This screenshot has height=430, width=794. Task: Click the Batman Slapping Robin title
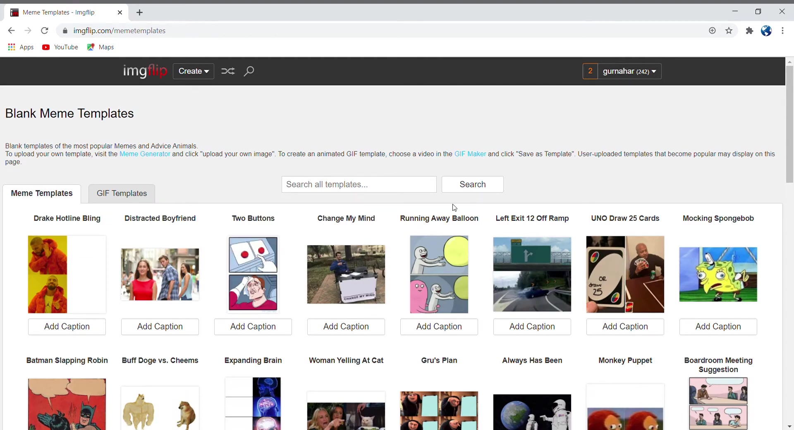[x=67, y=361]
